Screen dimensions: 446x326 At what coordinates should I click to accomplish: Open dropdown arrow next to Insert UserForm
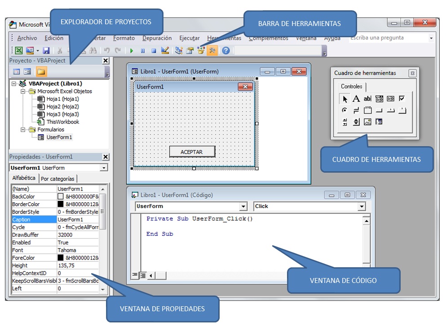coord(38,51)
